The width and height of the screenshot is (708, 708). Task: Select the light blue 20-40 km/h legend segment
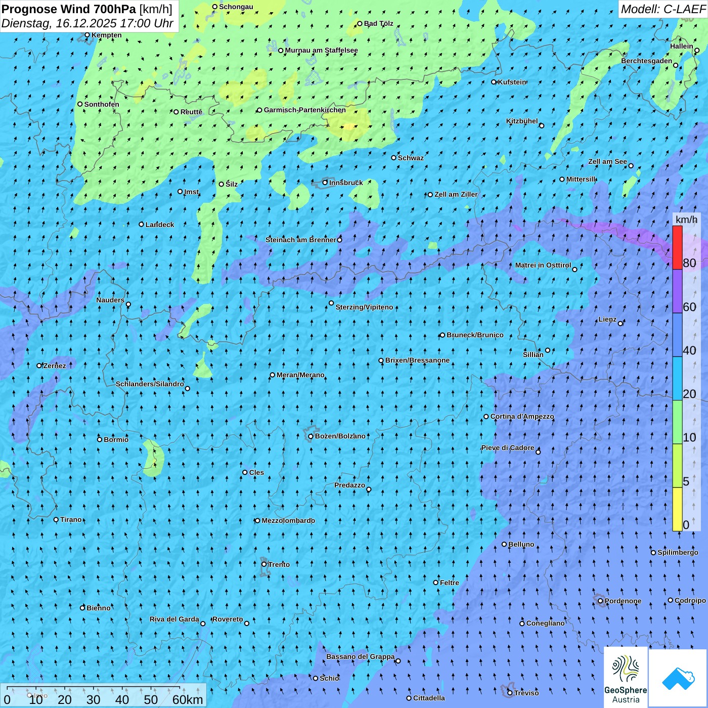(x=677, y=378)
